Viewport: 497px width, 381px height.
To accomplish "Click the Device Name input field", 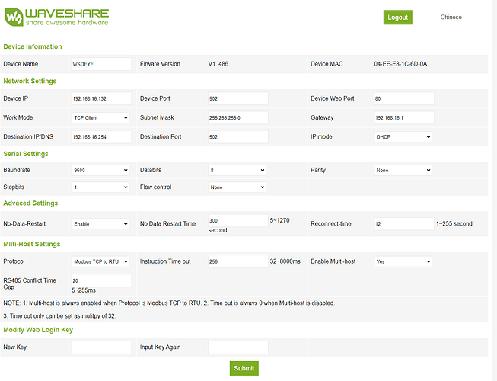I will [x=101, y=64].
